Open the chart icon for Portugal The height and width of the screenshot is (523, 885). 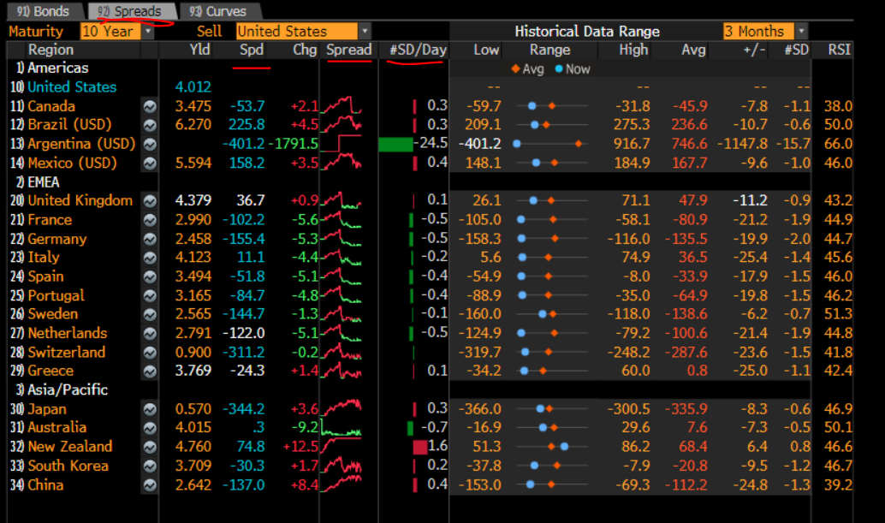tap(150, 295)
